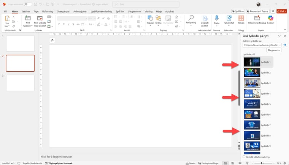Image resolution: width=289 pixels, height=165 pixels.
Task: Apply bold with the F button
Action: (x=59, y=24)
